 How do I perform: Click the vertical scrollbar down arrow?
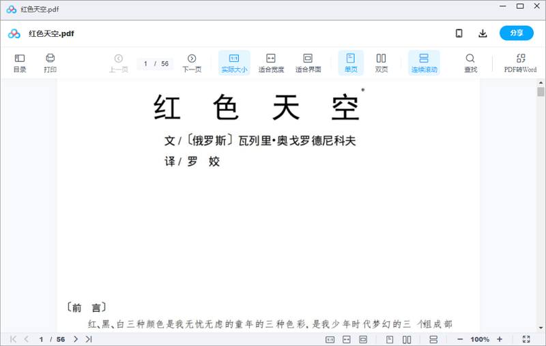pos(541,328)
